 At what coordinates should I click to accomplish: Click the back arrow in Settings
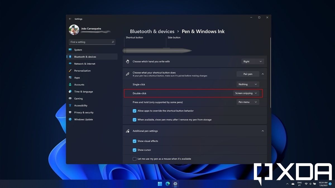(70, 19)
